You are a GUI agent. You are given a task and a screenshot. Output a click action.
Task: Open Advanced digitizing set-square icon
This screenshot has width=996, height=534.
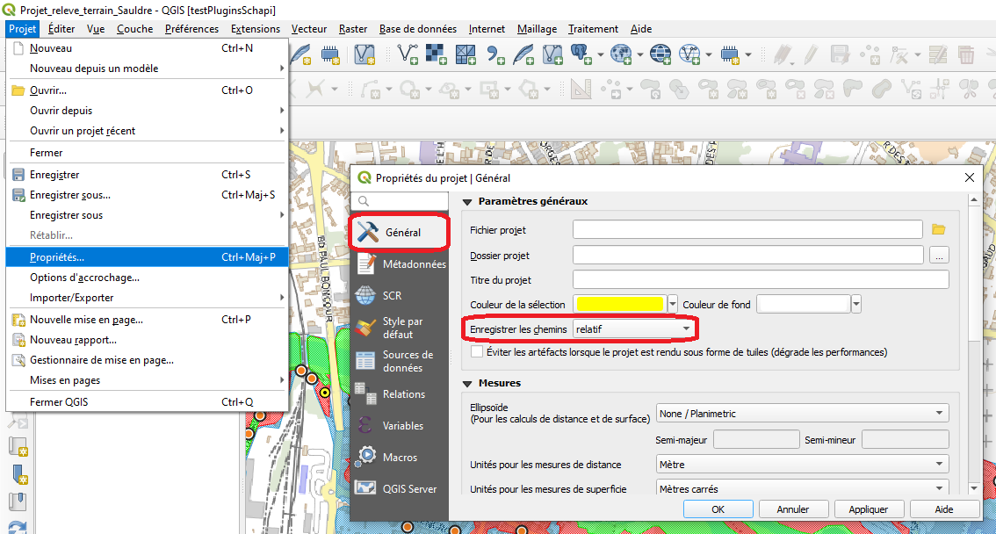tap(581, 89)
